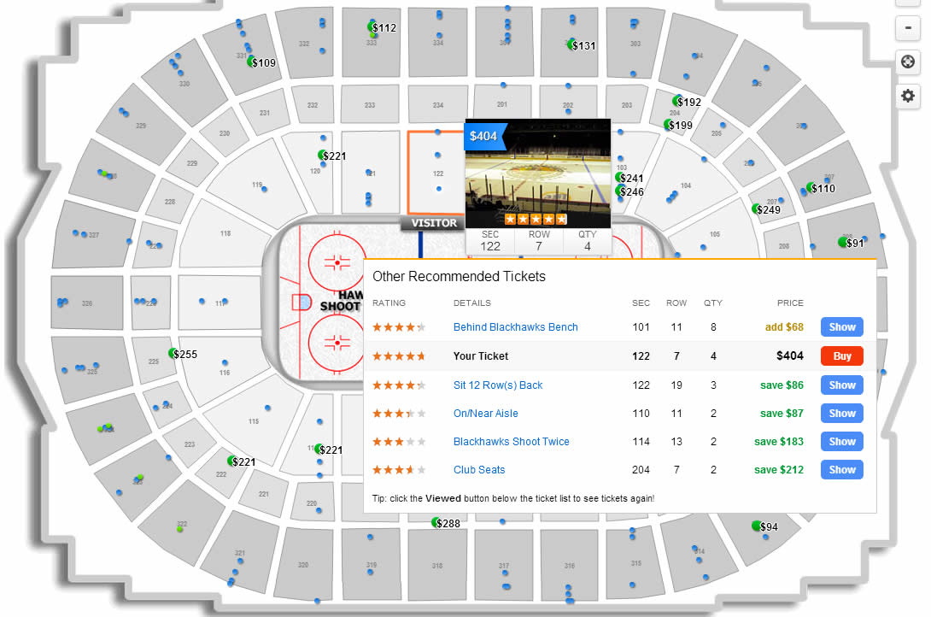Image resolution: width=931 pixels, height=617 pixels.
Task: Select the pan map tool icon
Action: point(908,62)
